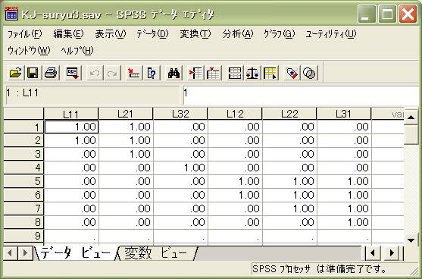Click the tab scroll right arrow

[x=25, y=253]
